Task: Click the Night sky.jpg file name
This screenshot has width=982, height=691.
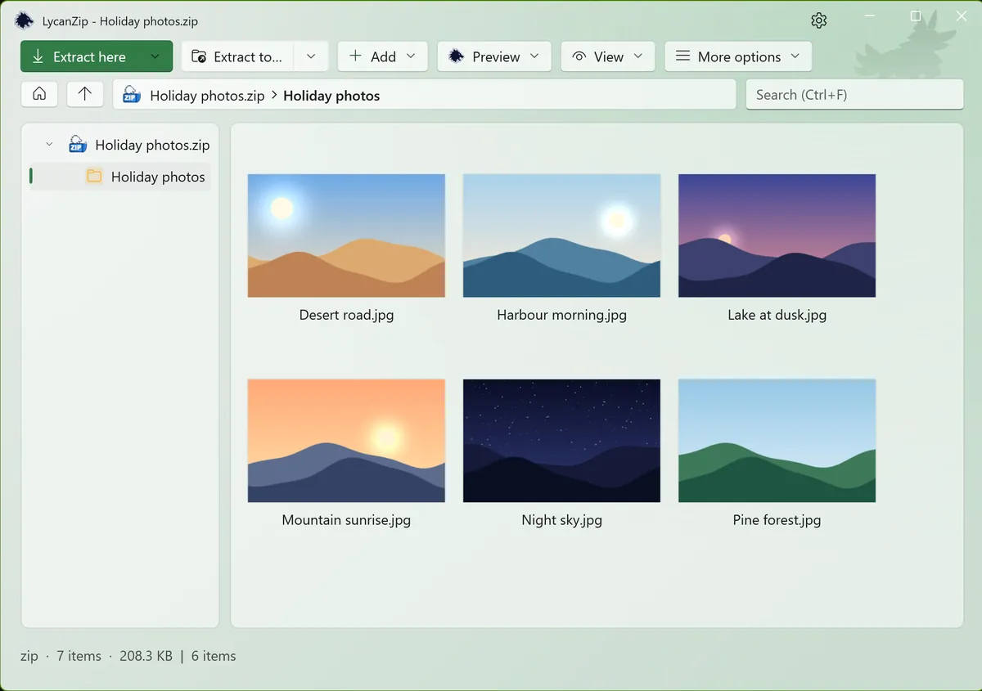Action: (561, 520)
